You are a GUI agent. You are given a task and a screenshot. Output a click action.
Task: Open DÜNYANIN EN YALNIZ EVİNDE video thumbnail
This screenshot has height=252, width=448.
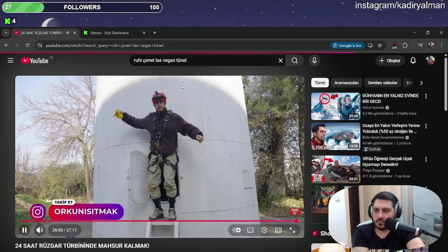pyautogui.click(x=336, y=106)
